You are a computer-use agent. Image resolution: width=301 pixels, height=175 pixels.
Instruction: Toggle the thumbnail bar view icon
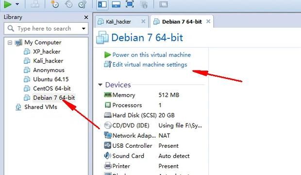click(116, 4)
